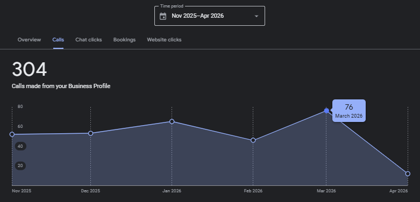Screen dimensions: 420x202
Task: Click the Apr 2026 axis label
Action: 398,191
